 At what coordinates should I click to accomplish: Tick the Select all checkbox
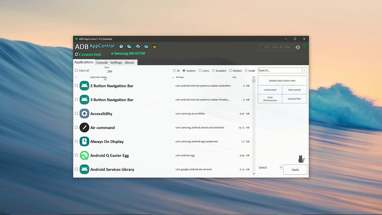(x=76, y=70)
